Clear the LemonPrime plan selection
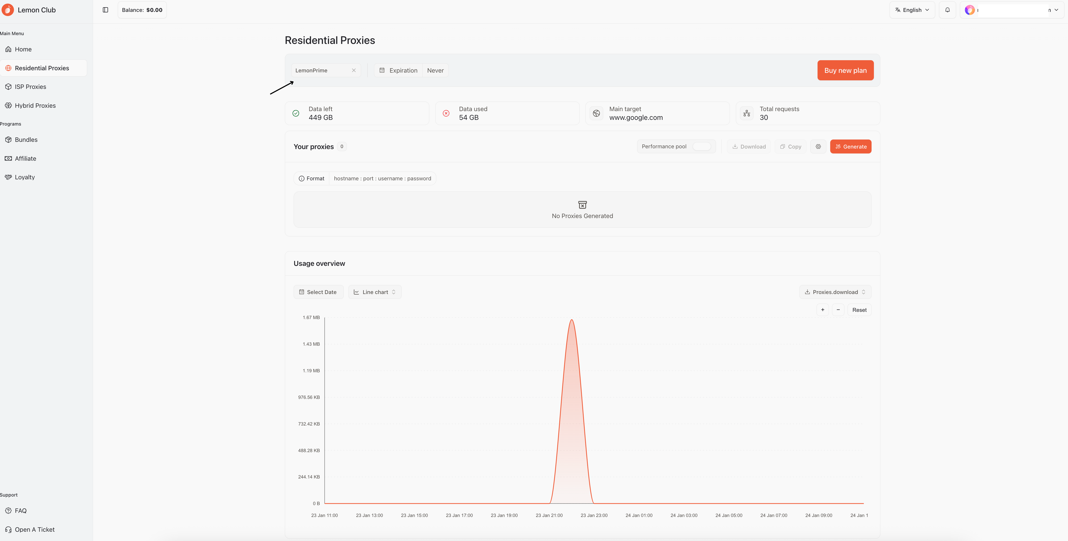This screenshot has width=1068, height=541. [x=354, y=71]
